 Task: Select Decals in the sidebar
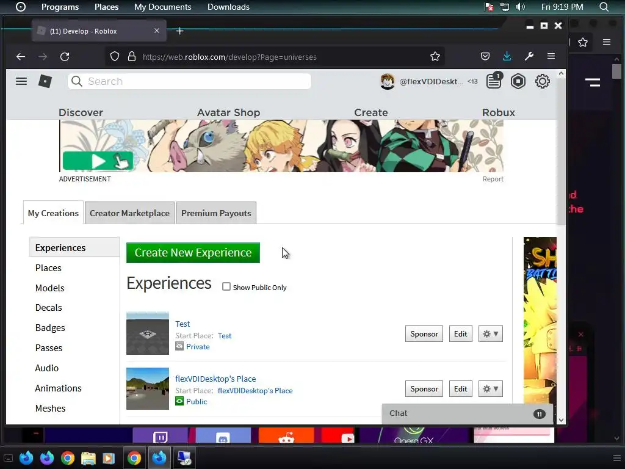point(49,308)
